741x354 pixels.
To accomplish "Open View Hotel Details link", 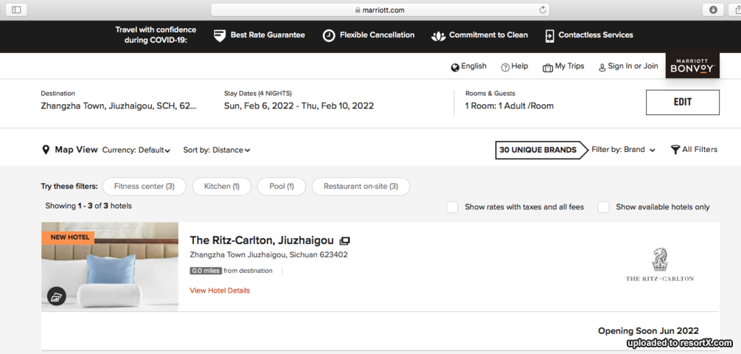I will 220,291.
